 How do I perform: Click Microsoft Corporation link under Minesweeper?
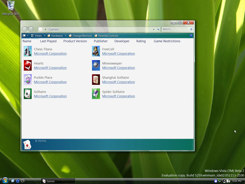pyautogui.click(x=119, y=68)
